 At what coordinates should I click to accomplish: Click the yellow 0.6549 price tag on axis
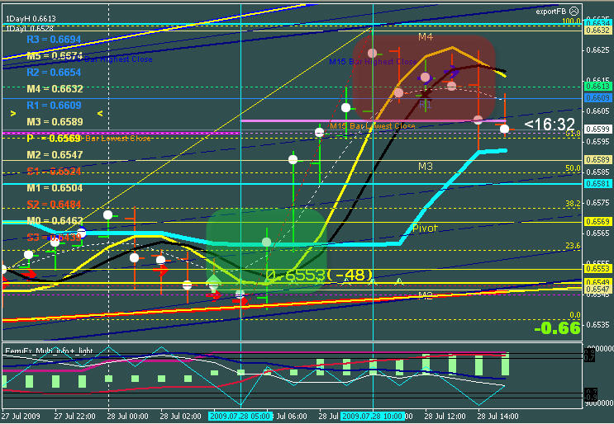597,282
